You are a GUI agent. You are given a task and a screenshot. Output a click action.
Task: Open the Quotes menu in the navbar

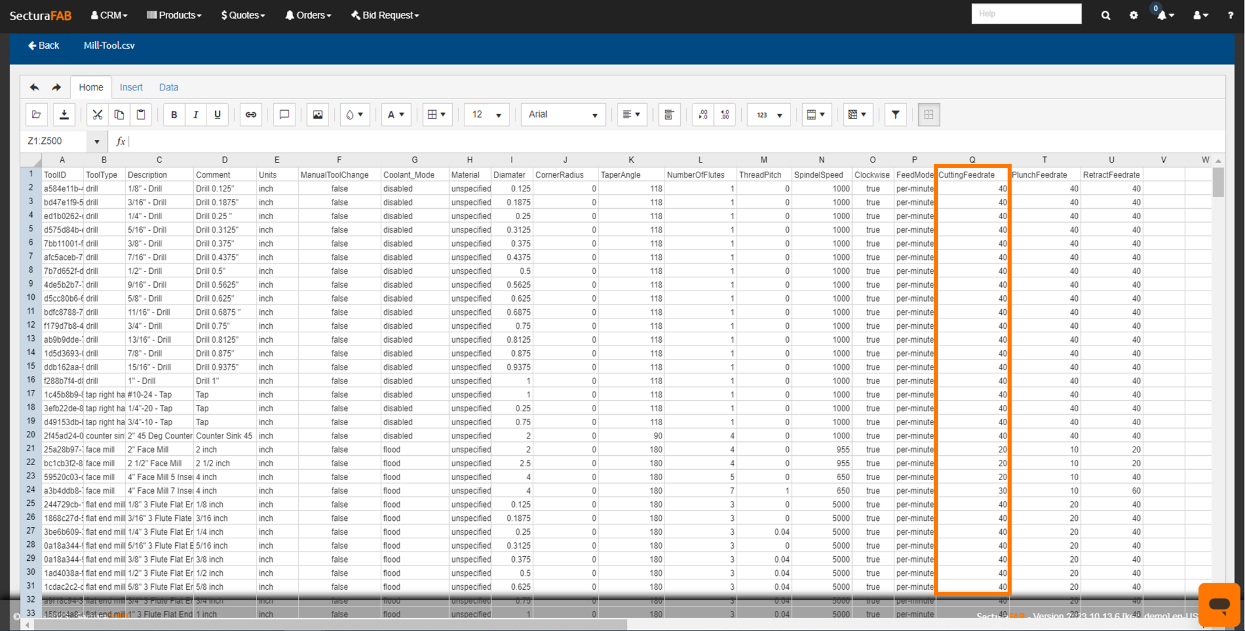tap(243, 15)
